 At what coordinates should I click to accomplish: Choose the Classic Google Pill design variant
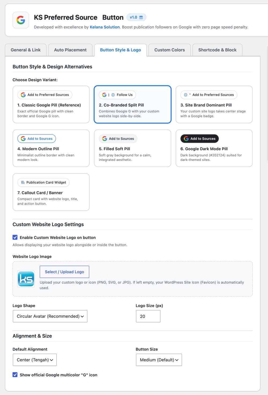[x=51, y=104]
